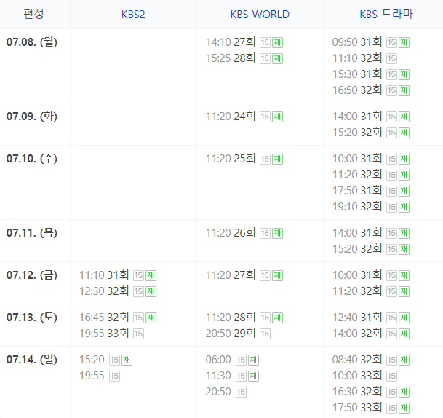Click the 15 age-rating badge beside 20:50 29회
This screenshot has width=443, height=418.
[x=265, y=334]
